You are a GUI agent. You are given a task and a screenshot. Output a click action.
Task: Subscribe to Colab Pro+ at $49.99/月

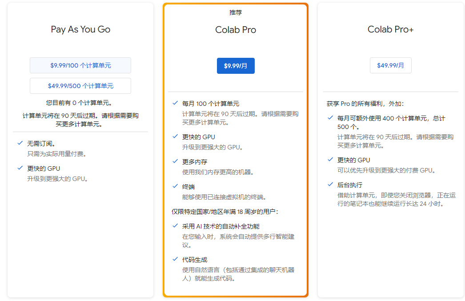pyautogui.click(x=391, y=65)
